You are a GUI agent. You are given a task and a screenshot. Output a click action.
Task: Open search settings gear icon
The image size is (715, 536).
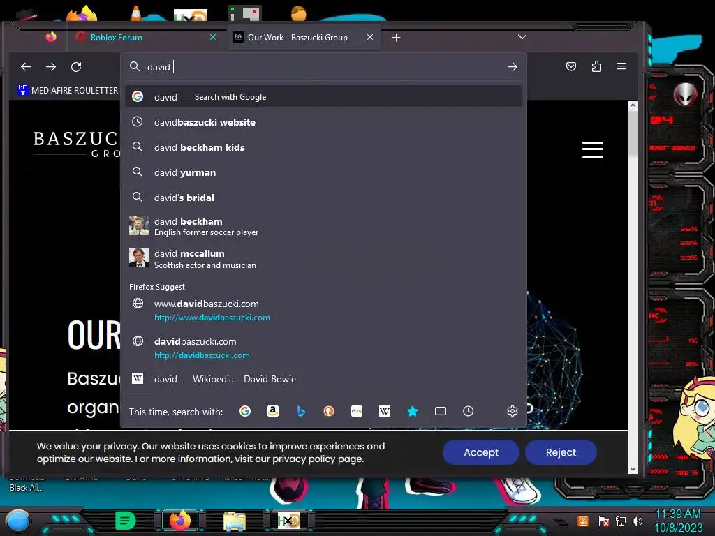513,411
